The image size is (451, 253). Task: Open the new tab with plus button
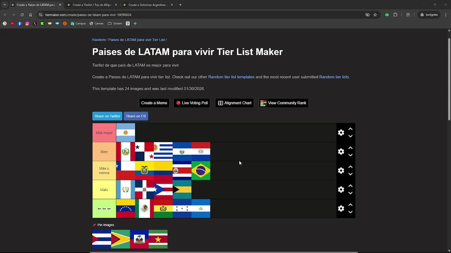(x=180, y=5)
